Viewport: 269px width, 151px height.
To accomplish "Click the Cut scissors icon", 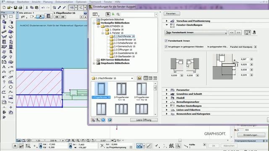I will point(27,8).
